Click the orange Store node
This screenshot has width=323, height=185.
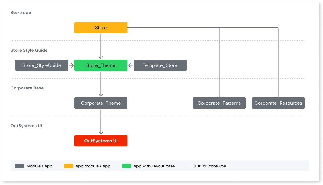pyautogui.click(x=101, y=27)
